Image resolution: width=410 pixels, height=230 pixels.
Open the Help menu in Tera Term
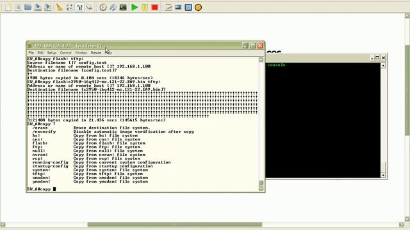pos(108,52)
